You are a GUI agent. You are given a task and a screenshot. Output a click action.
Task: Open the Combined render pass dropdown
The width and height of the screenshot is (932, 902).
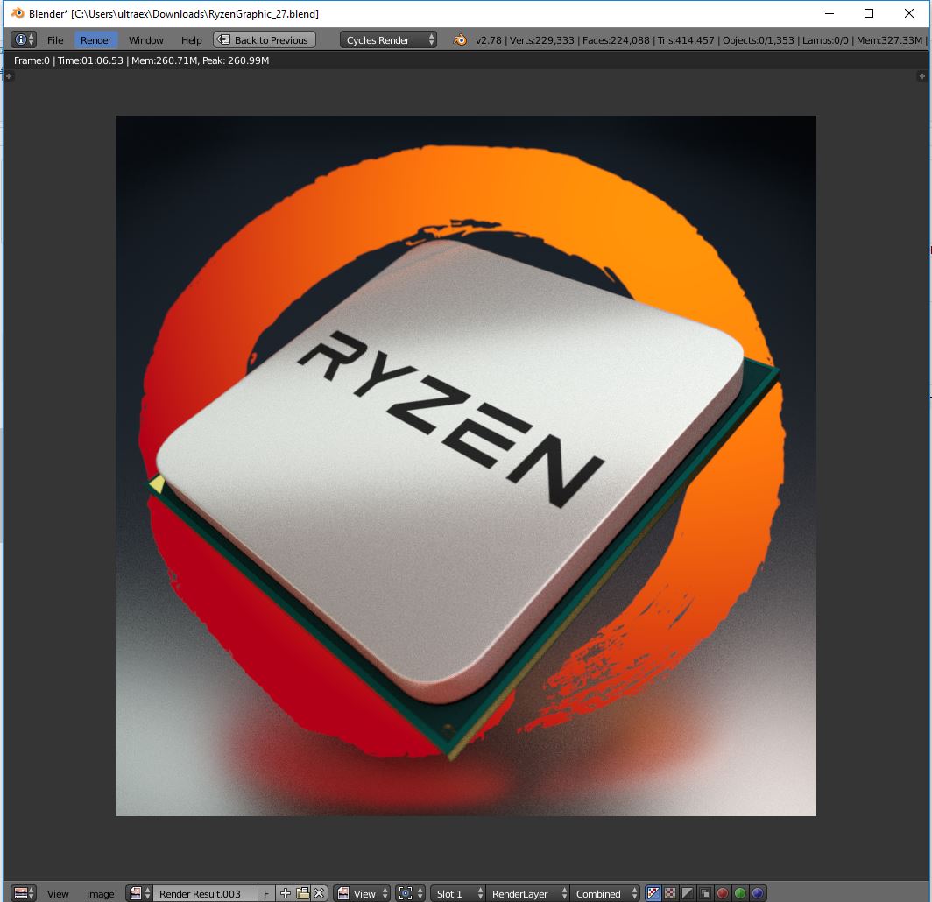pyautogui.click(x=605, y=893)
